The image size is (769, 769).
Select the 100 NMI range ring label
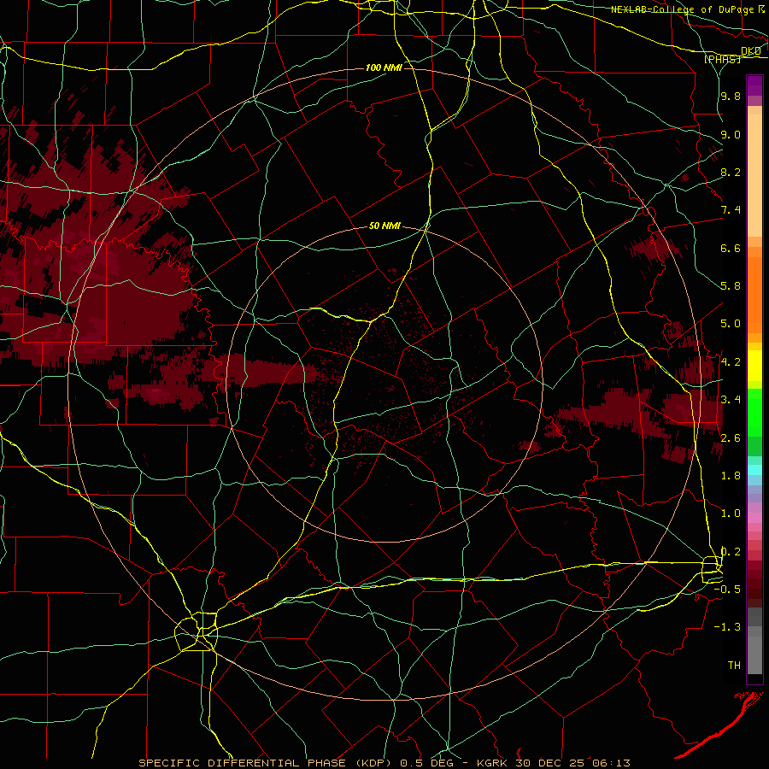tap(384, 68)
